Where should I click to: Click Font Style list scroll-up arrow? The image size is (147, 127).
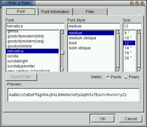[x=118, y=32]
